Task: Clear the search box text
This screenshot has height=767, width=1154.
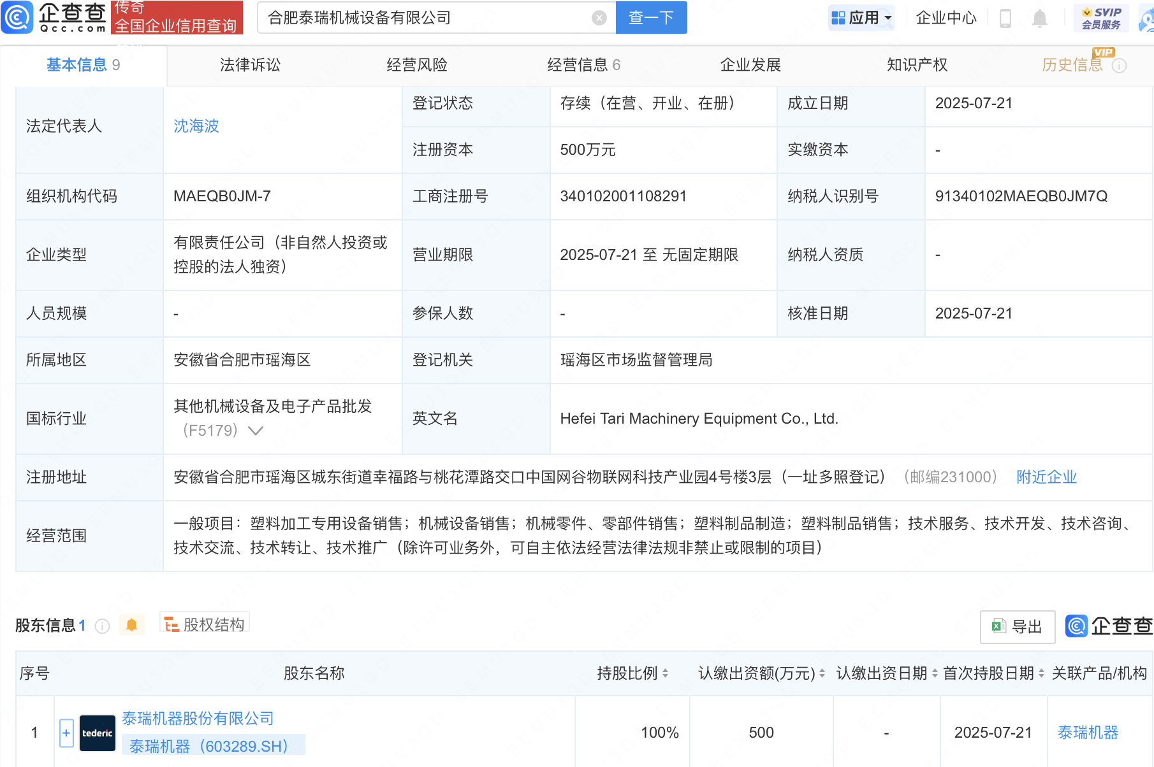Action: click(x=599, y=18)
